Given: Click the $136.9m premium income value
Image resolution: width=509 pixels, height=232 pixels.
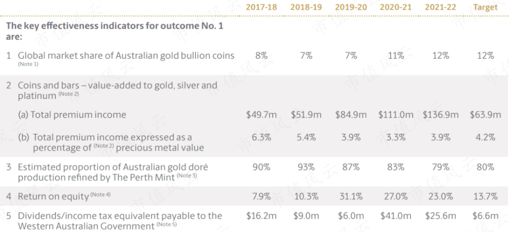Looking at the screenshot, I should [x=440, y=114].
